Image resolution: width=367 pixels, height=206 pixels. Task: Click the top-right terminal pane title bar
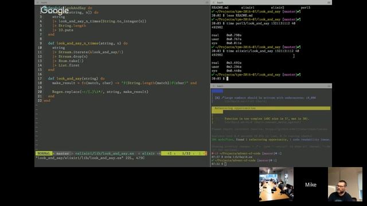(271, 2)
